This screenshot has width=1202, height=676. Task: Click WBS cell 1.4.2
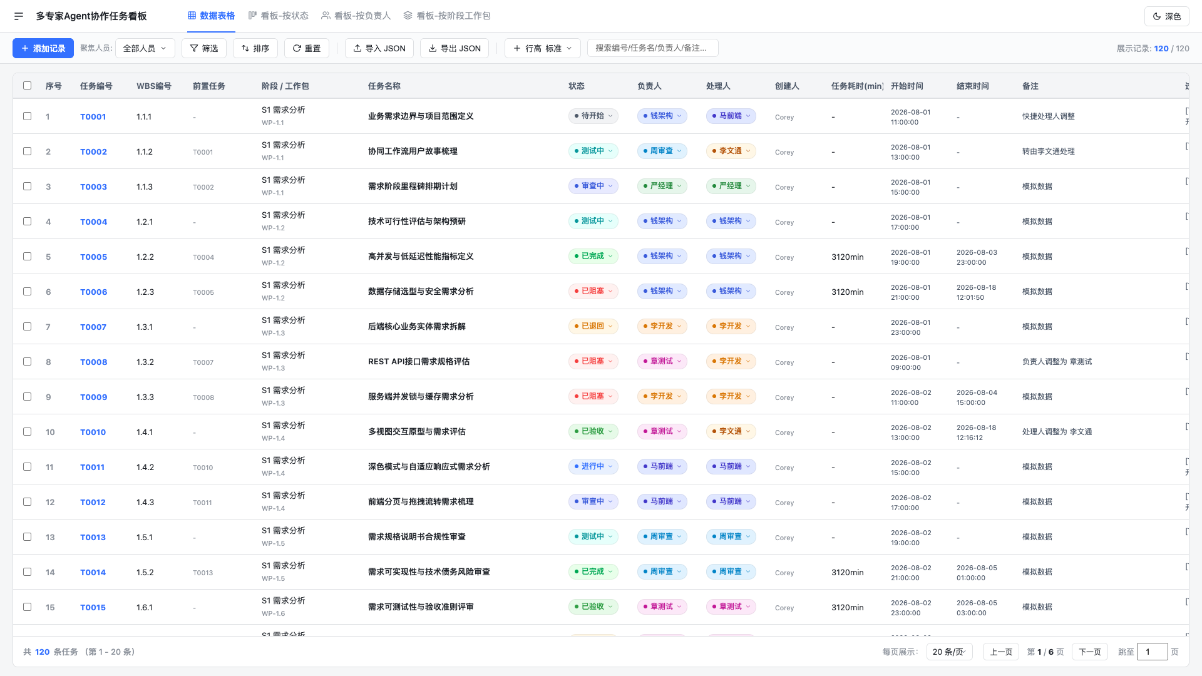[x=145, y=467]
